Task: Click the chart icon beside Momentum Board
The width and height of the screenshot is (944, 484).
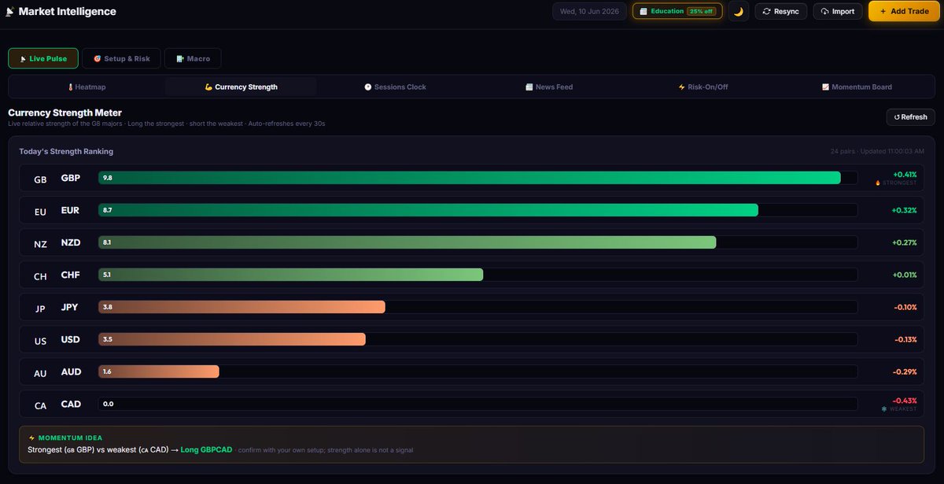Action: [825, 87]
